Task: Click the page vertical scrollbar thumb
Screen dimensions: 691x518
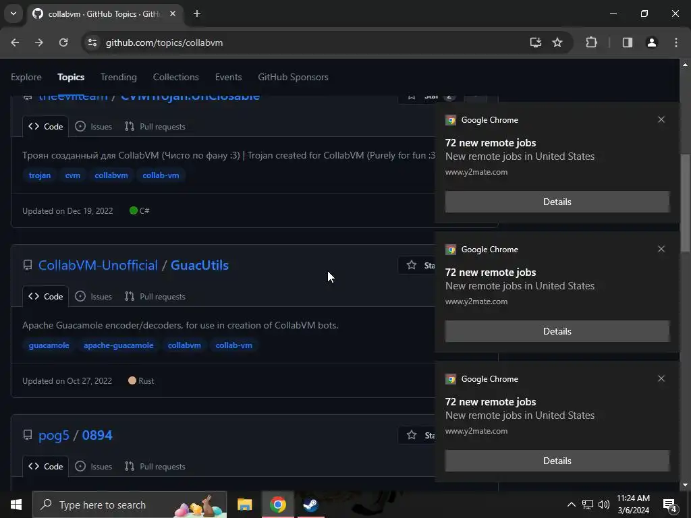Action: (x=685, y=202)
